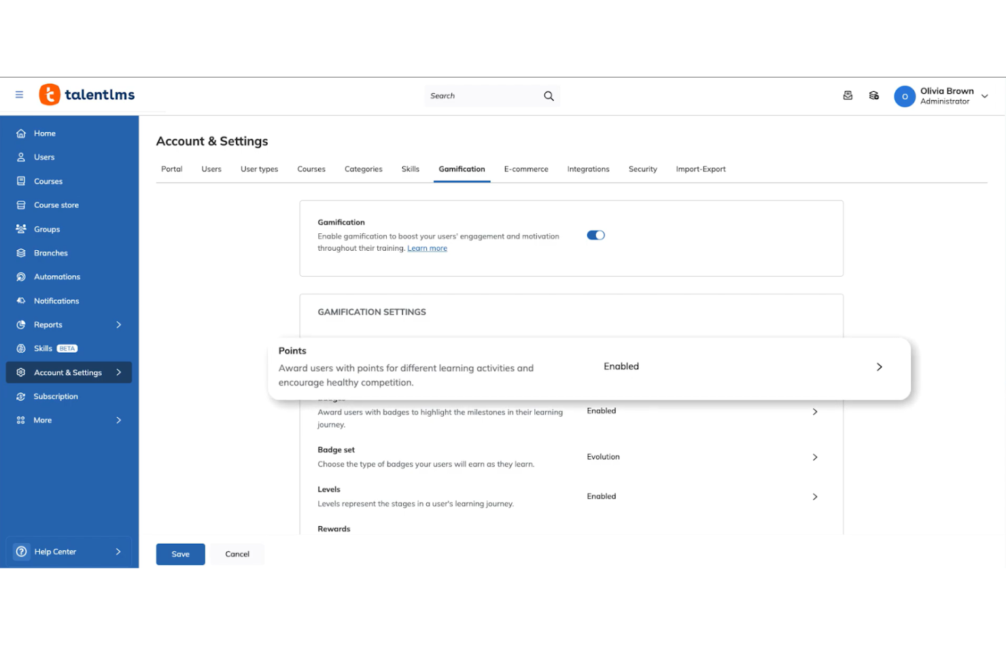Click inside the Search field
This screenshot has height=671, width=1006.
[x=483, y=95]
